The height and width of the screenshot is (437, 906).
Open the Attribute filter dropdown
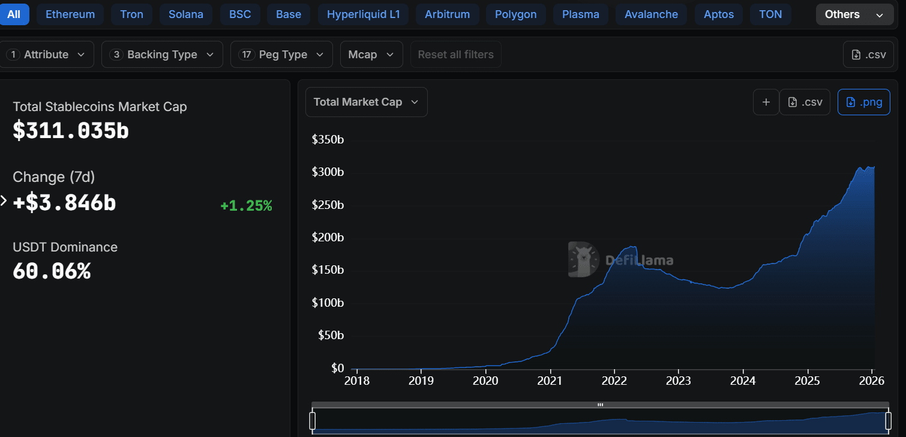tap(47, 55)
